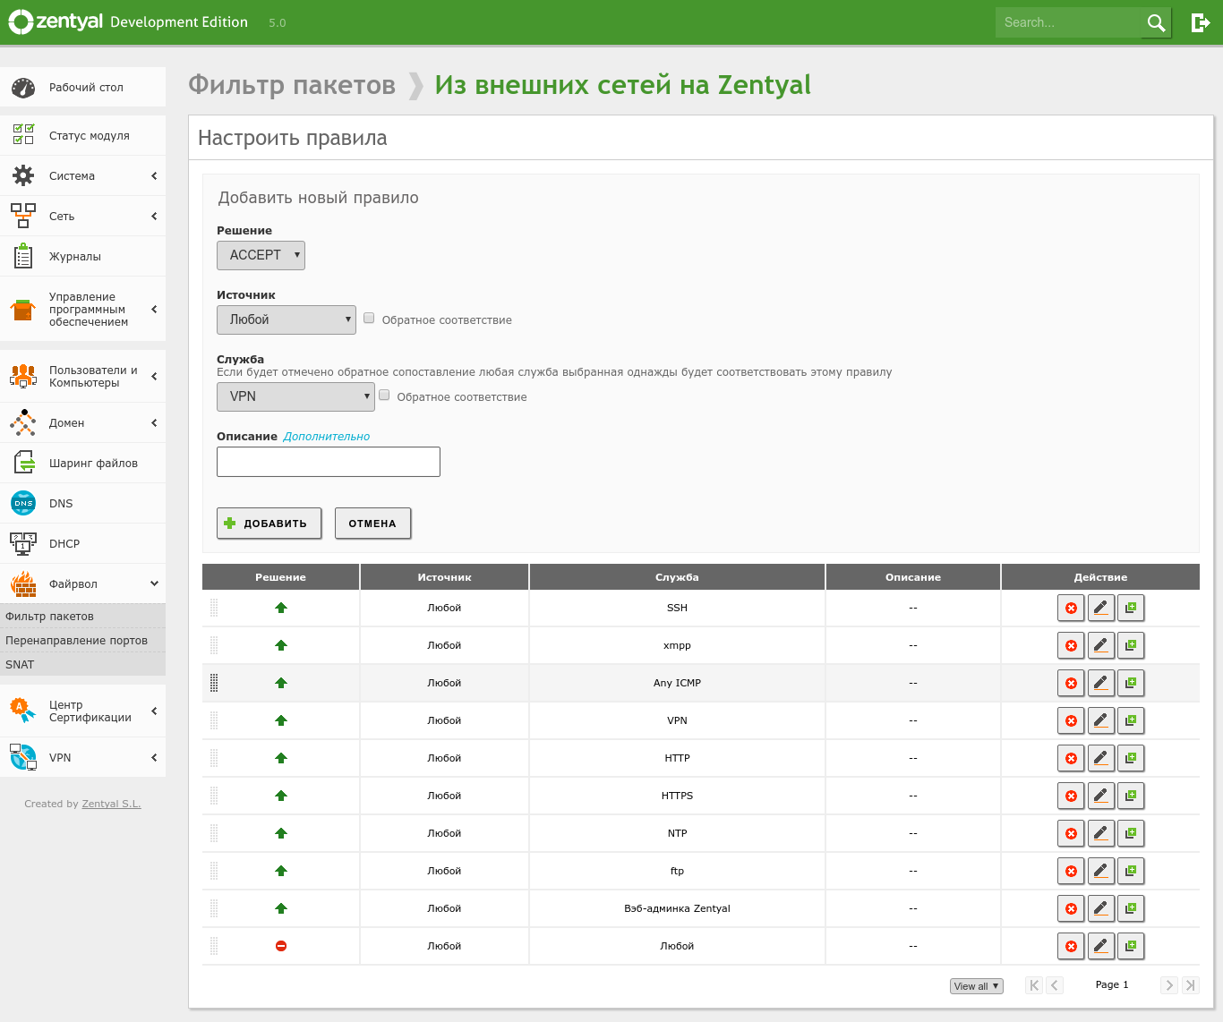Open the View all pager dropdown
1223x1022 pixels.
[x=977, y=986]
